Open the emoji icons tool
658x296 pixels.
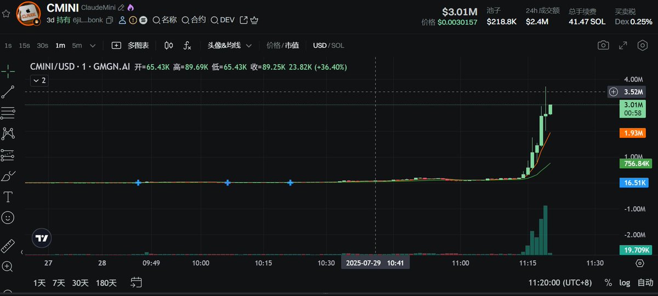(x=8, y=217)
